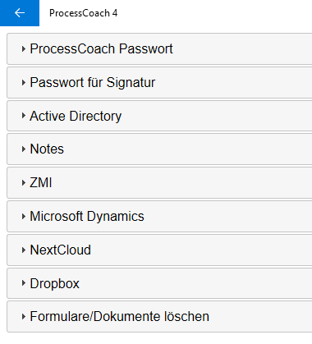Click the ZMI heading label
The height and width of the screenshot is (344, 312).
[x=41, y=183]
